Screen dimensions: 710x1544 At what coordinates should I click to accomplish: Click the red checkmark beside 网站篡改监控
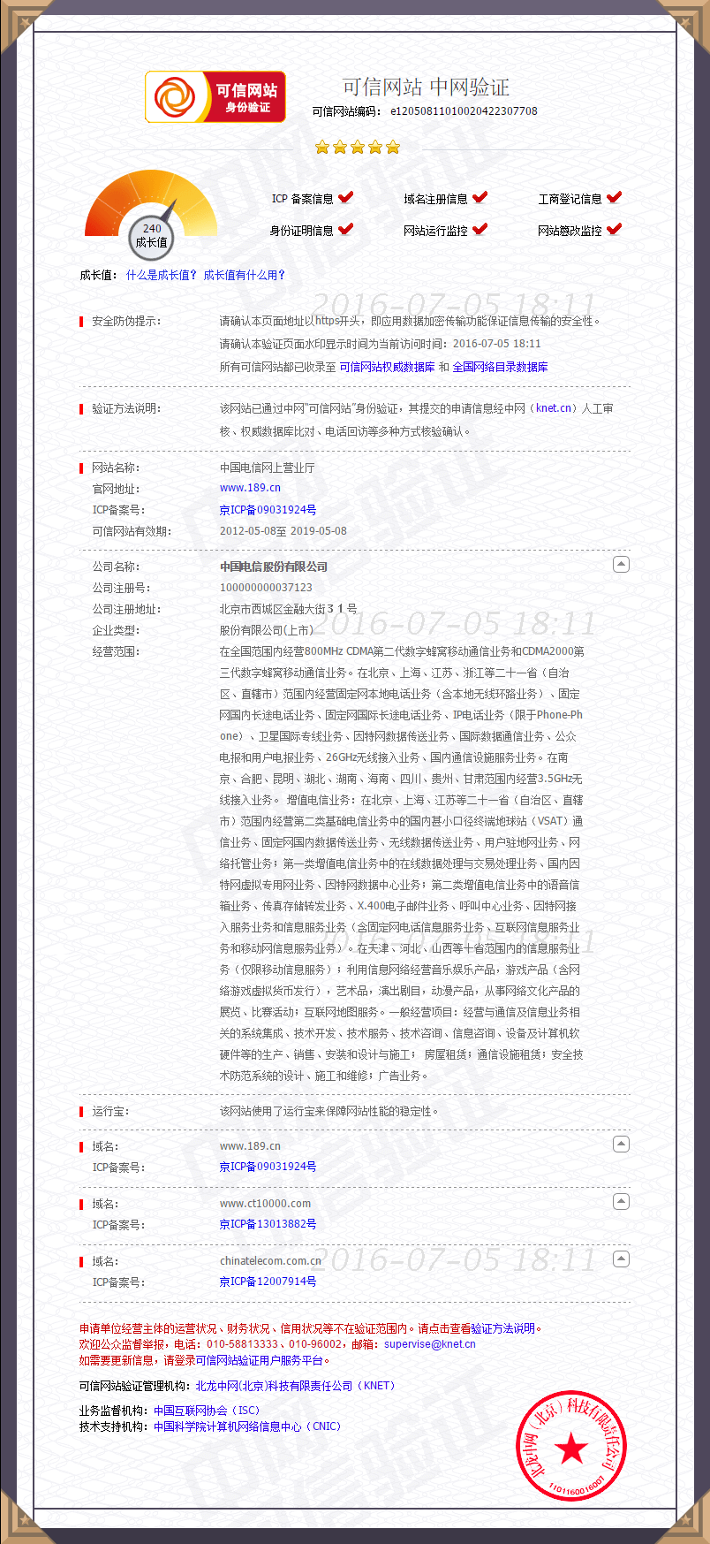tap(614, 229)
